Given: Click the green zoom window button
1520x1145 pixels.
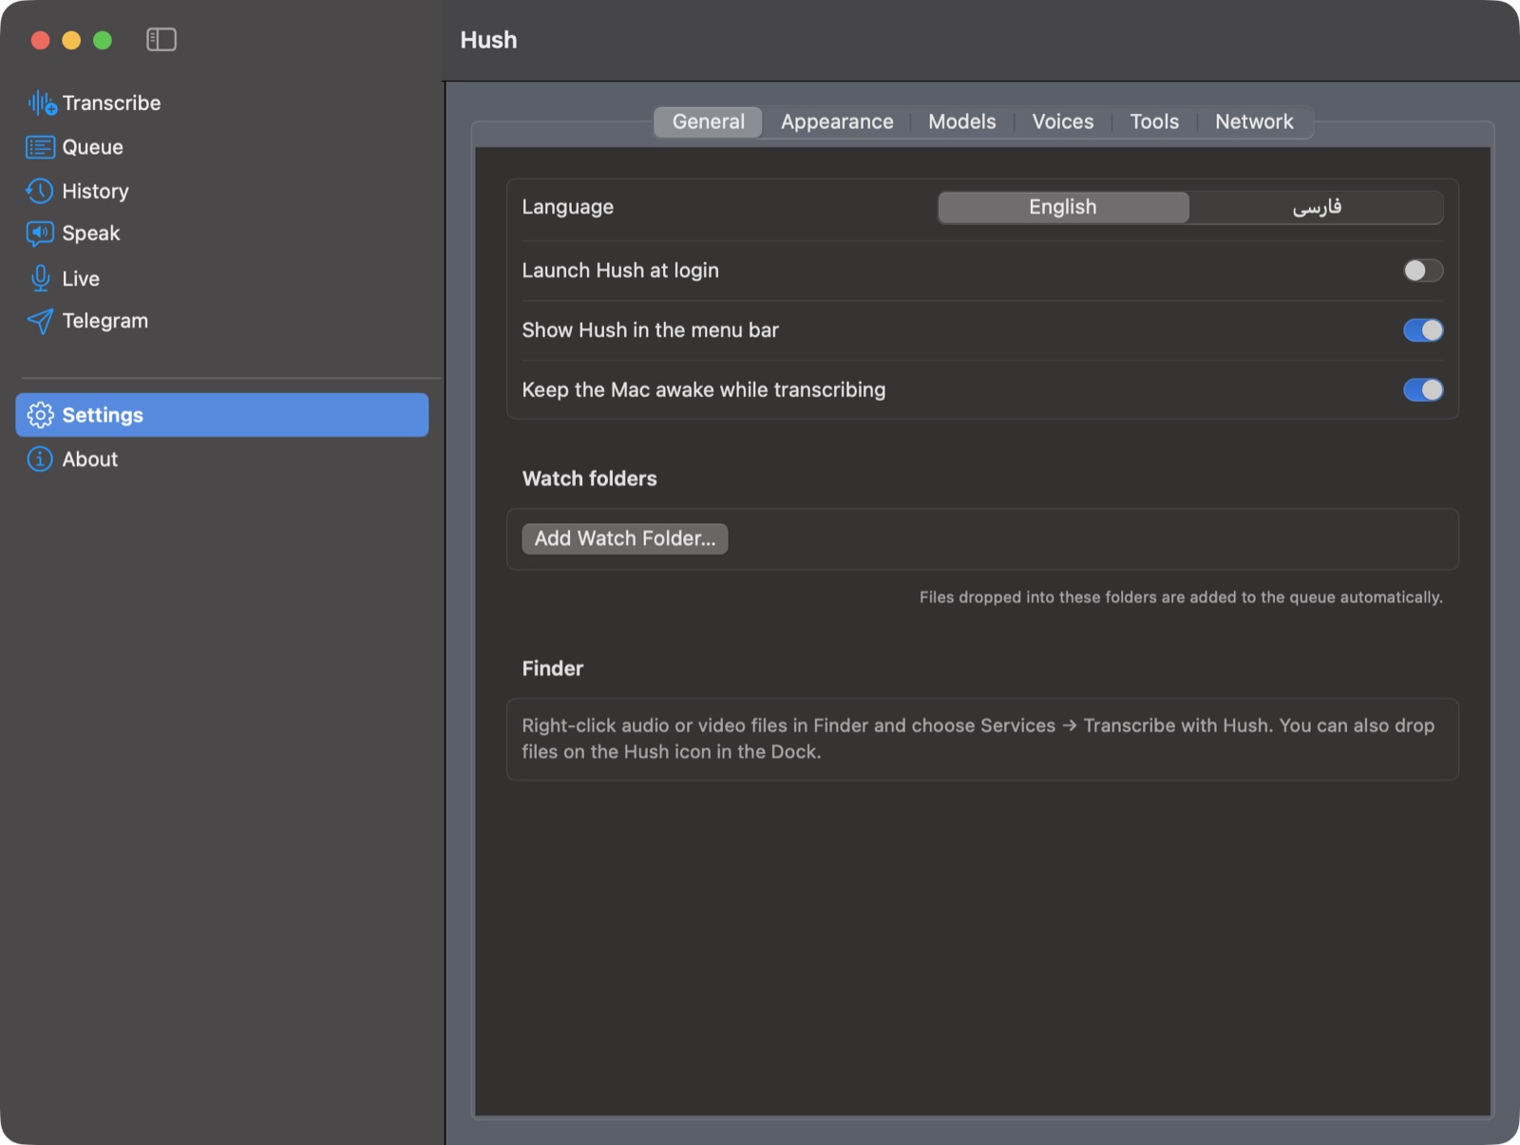Looking at the screenshot, I should 103,40.
